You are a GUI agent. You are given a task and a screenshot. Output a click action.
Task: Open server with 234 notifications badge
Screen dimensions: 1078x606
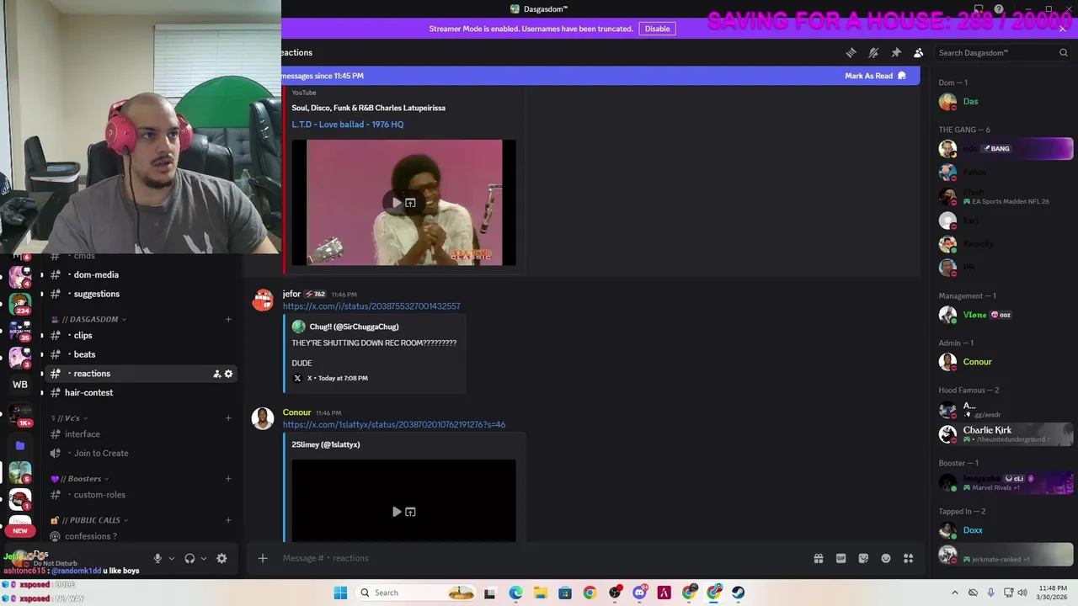point(20,304)
